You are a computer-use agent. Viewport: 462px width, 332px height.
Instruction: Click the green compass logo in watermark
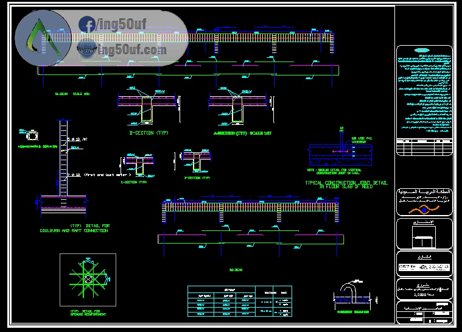point(38,38)
